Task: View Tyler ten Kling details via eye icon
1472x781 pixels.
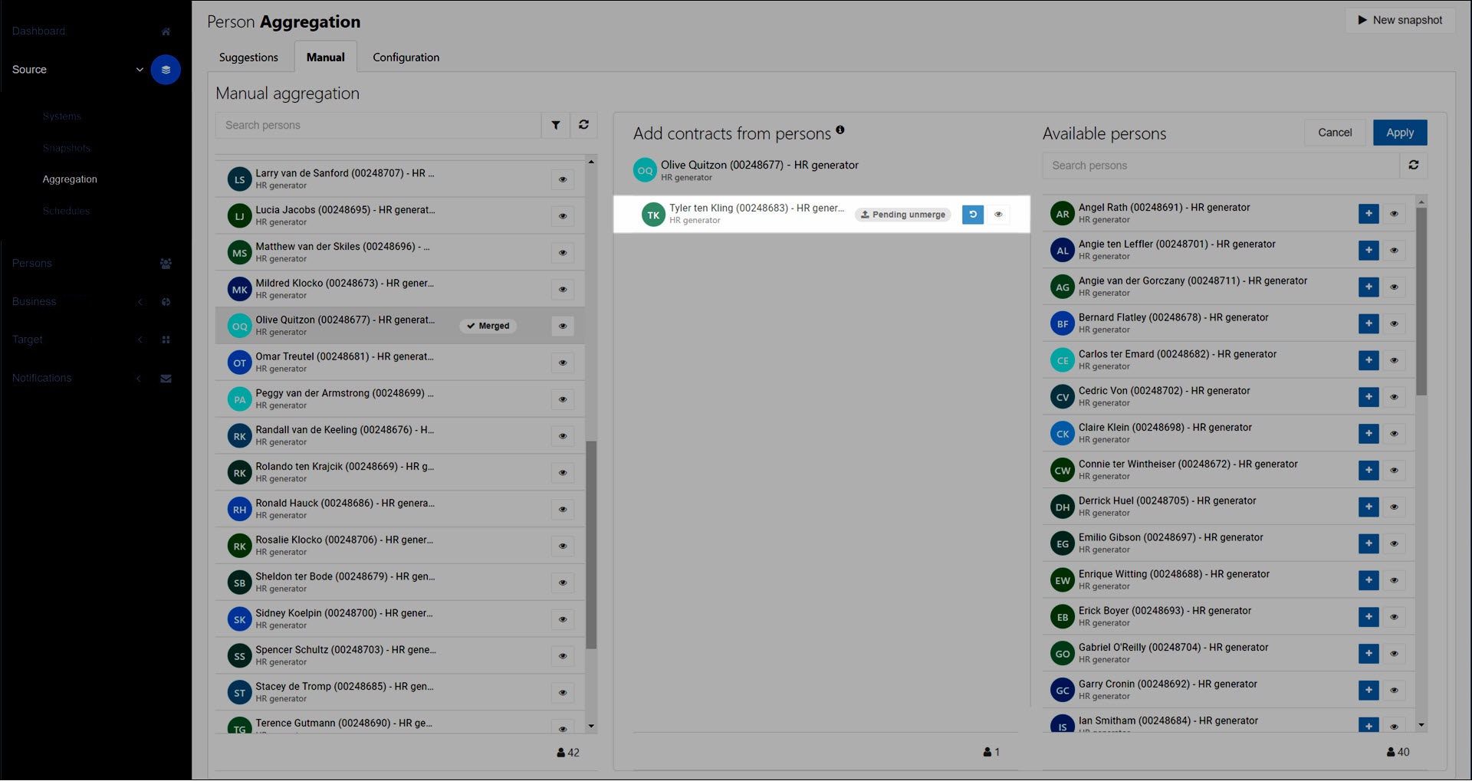Action: click(x=998, y=215)
